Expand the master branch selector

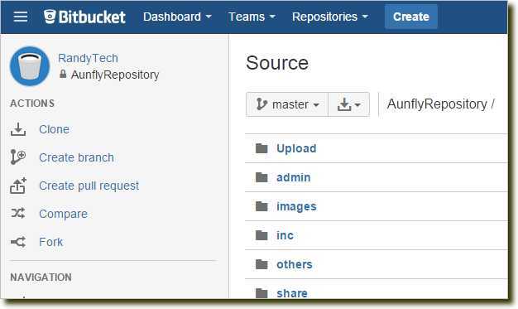pos(287,104)
